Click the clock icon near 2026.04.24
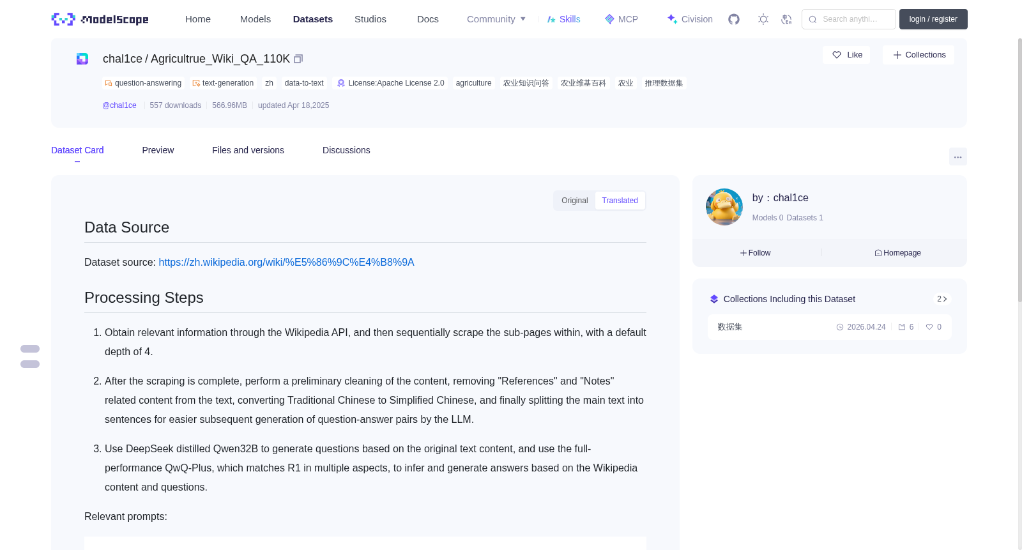Viewport: 1022px width, 550px height. pyautogui.click(x=840, y=327)
